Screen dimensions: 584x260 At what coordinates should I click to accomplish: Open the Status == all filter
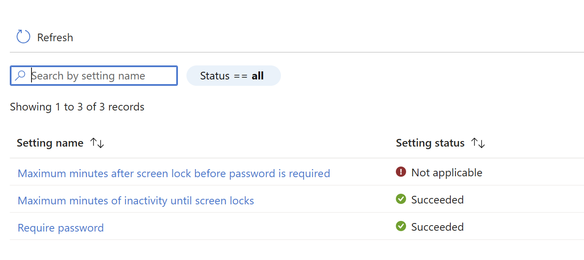pyautogui.click(x=233, y=76)
